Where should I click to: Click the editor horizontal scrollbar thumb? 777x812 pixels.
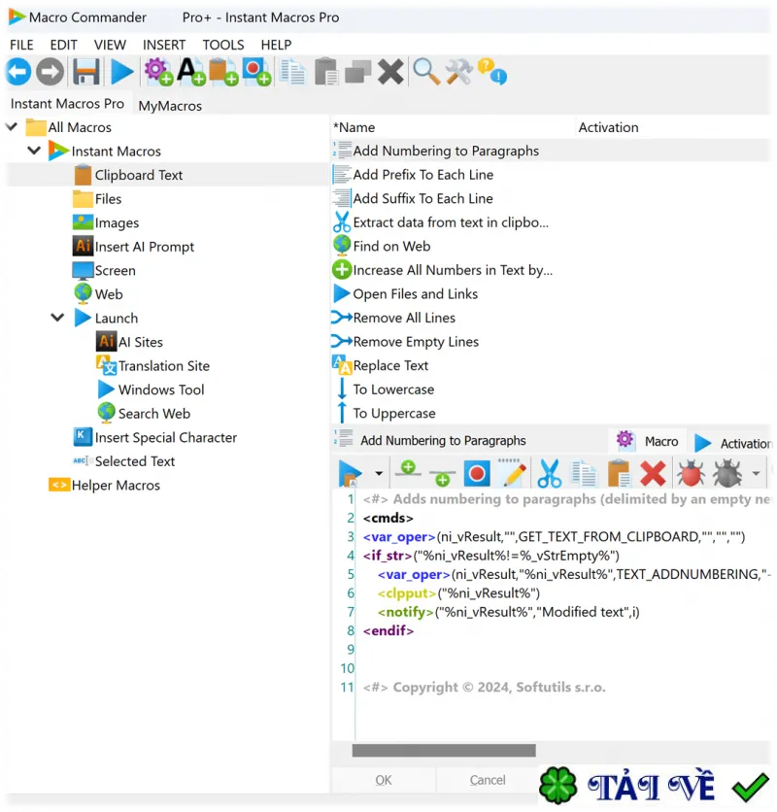point(444,750)
